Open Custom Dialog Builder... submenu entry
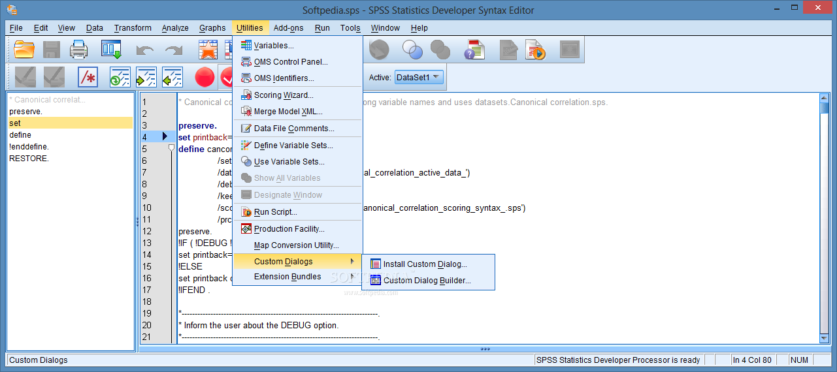The image size is (837, 372). tap(428, 281)
